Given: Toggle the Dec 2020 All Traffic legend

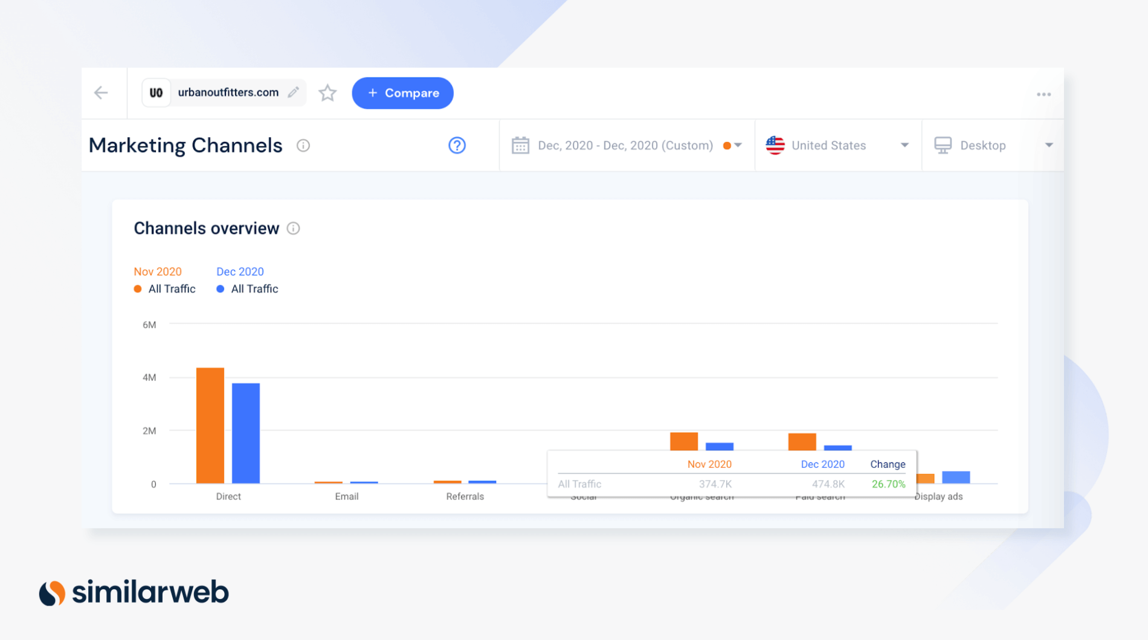Looking at the screenshot, I should click(247, 289).
